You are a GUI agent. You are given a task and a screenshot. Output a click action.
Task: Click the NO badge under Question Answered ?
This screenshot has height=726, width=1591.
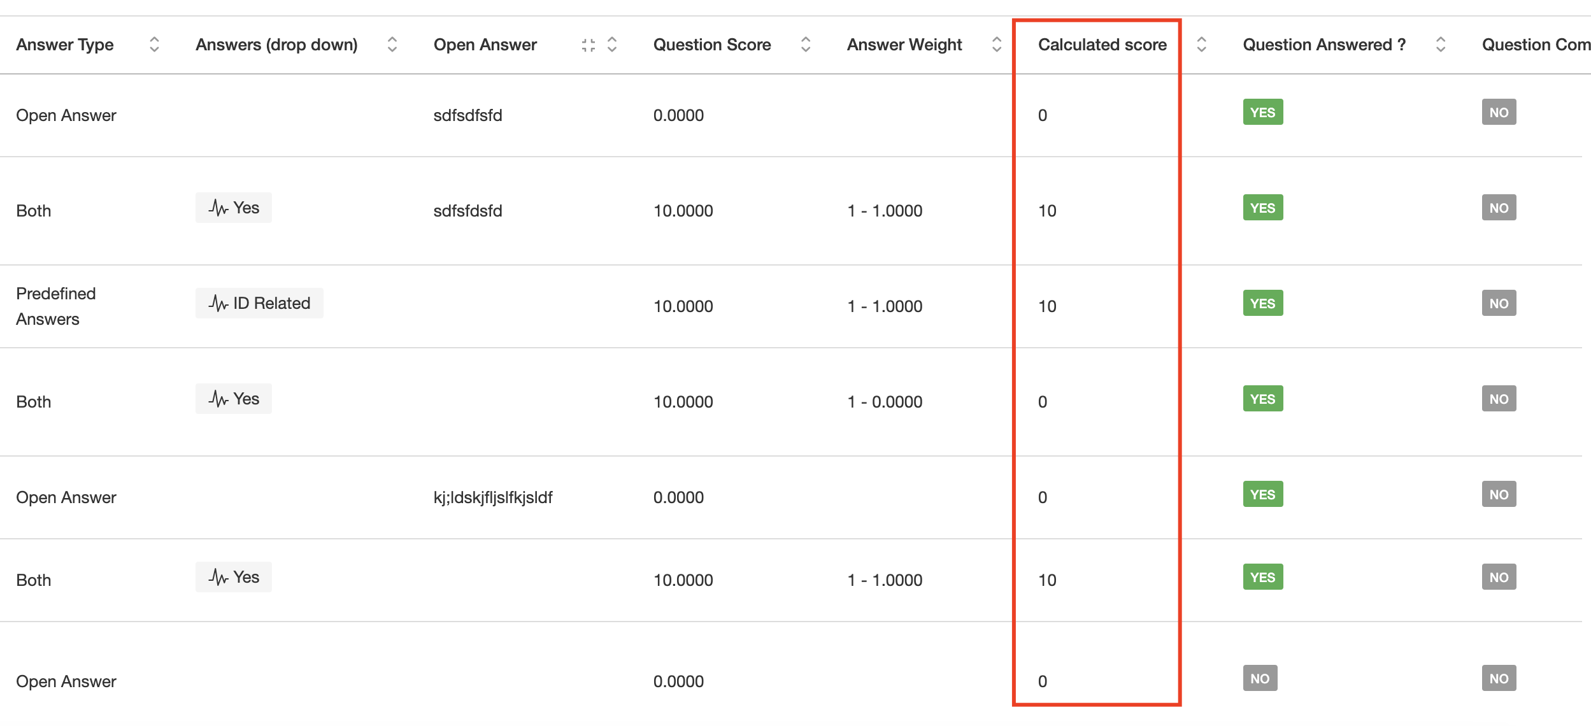tap(1260, 678)
